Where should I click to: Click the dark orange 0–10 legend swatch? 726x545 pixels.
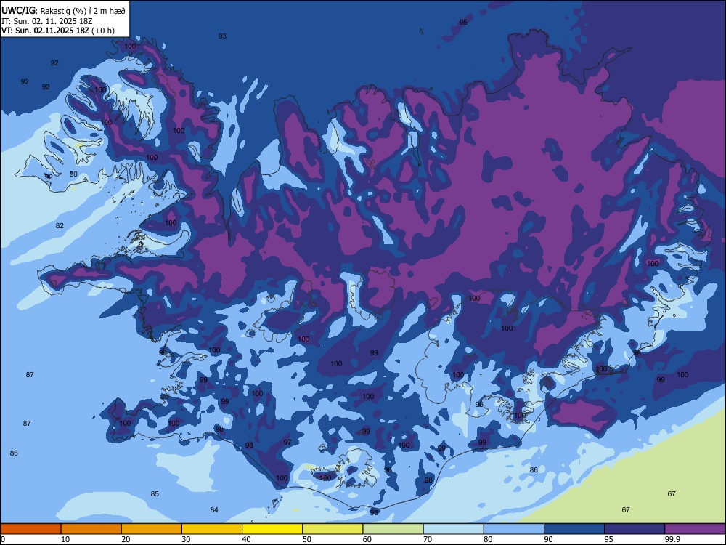click(x=30, y=529)
